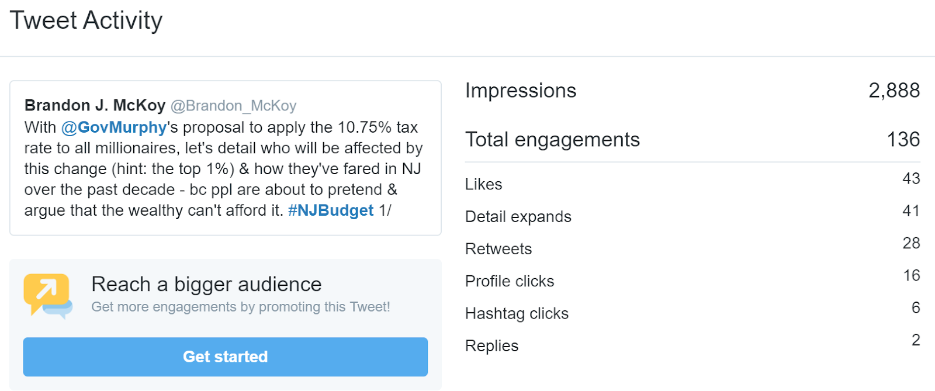
Task: Select the Likes row label
Action: (x=483, y=184)
